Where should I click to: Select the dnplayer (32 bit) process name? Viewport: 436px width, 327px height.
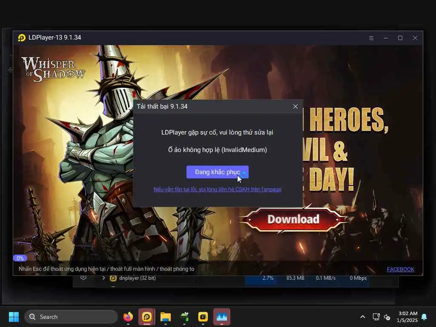138,278
